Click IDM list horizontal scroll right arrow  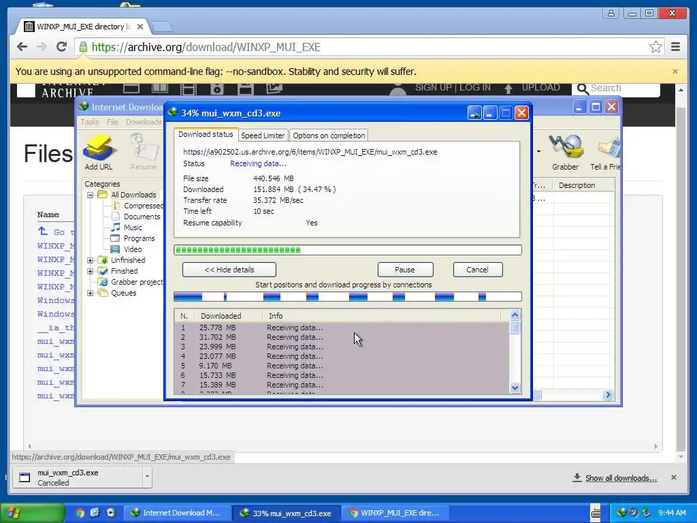608,394
